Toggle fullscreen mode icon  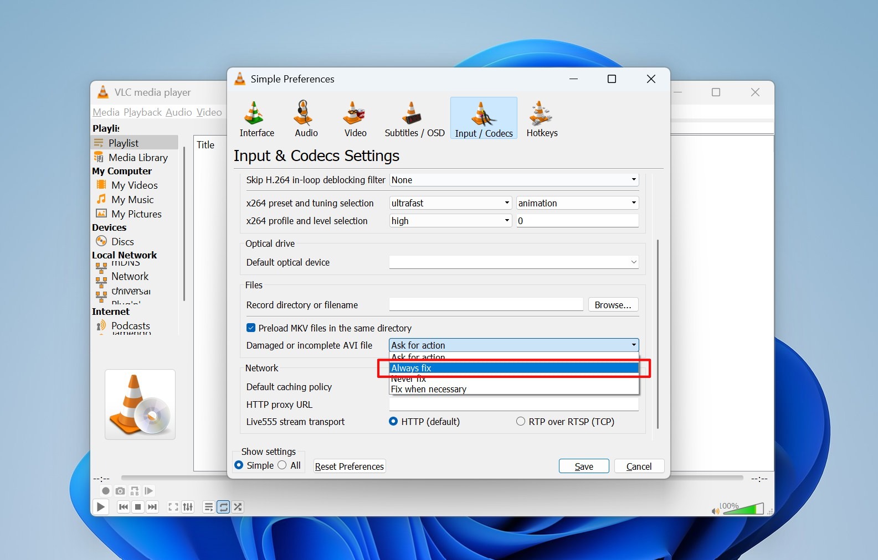173,507
